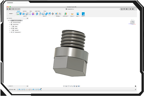Select the THREADTEST v1 document tab

pyautogui.click(x=70, y=9)
